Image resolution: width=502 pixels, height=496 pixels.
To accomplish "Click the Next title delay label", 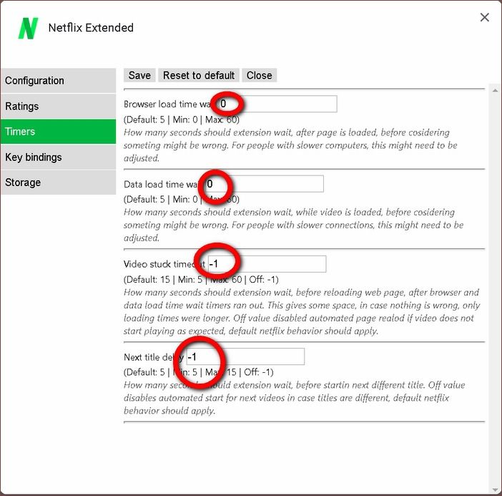I will [x=154, y=357].
